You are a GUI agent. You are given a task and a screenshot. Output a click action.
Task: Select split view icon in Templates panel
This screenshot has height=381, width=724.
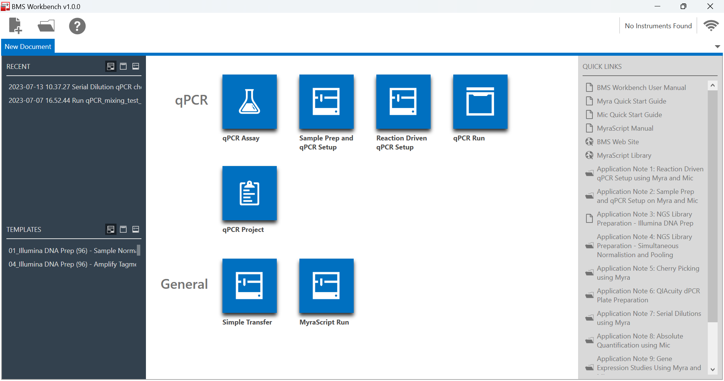coord(110,229)
